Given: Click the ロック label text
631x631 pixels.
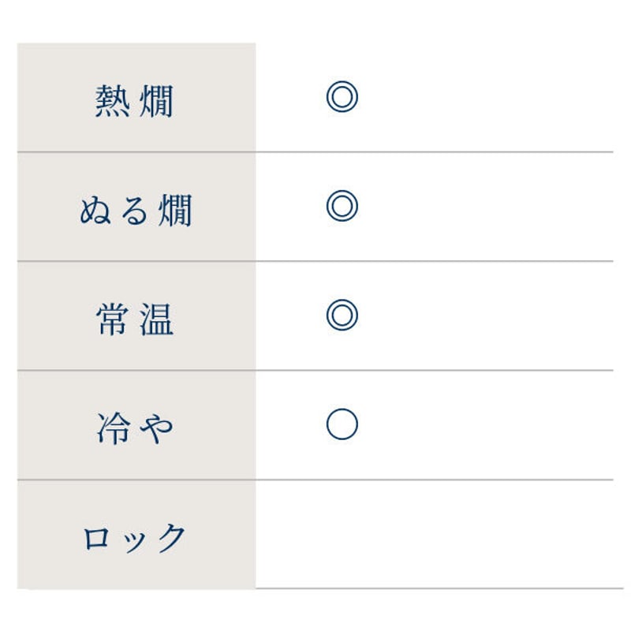Looking at the screenshot, I should coord(134,538).
